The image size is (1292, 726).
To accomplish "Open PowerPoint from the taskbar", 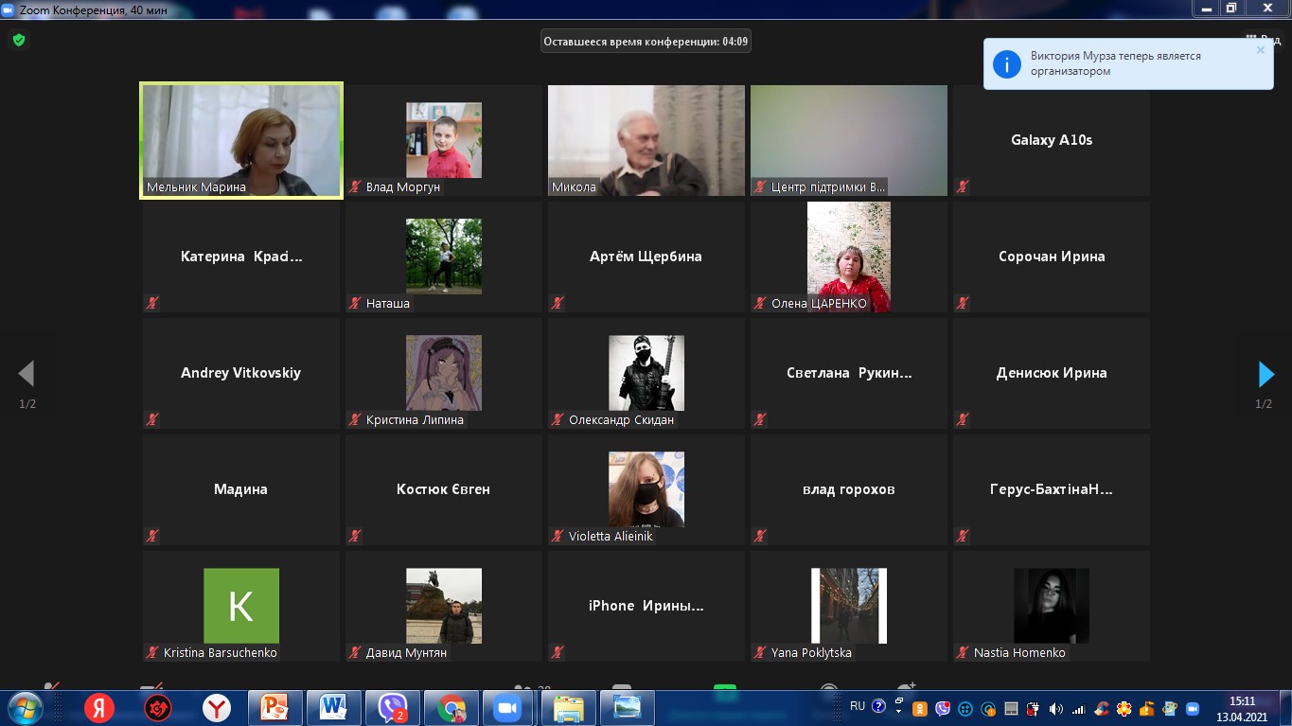I will coord(274,708).
